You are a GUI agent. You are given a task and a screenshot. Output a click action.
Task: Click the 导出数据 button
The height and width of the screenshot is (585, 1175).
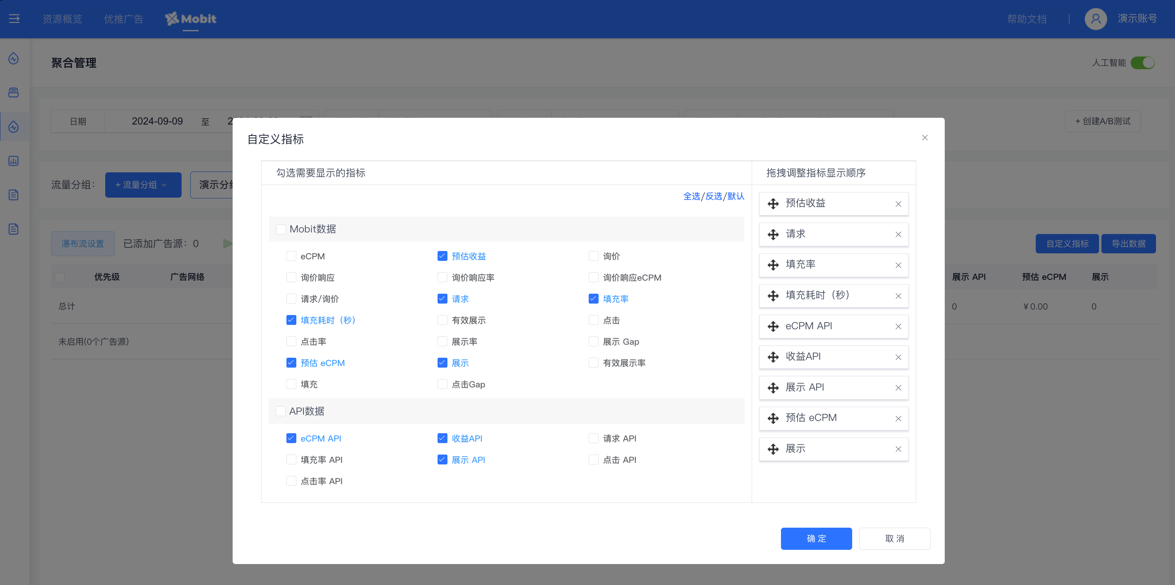pyautogui.click(x=1128, y=244)
